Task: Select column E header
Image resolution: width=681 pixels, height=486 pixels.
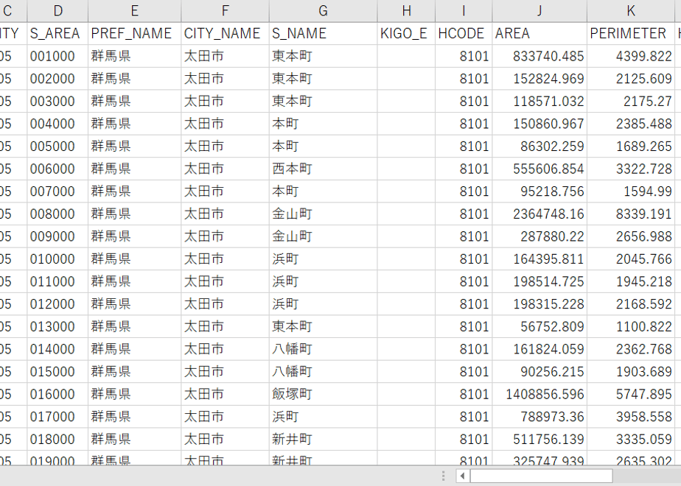Action: [135, 11]
